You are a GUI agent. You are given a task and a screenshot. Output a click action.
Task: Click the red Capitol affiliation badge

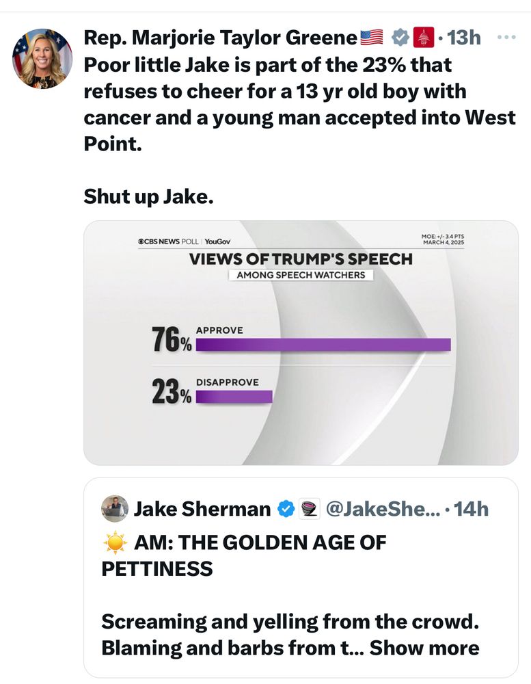click(x=424, y=38)
